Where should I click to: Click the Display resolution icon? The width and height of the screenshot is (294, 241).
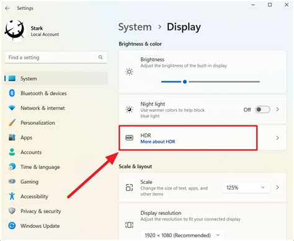(x=130, y=225)
